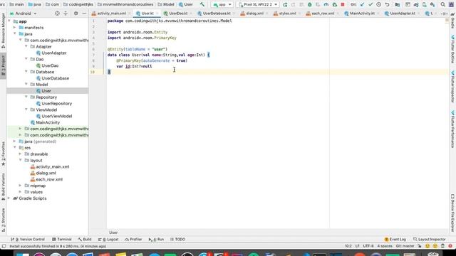Screen dimensions: 456x256
Task: Select UserViewModel in project tree
Action: pos(57,116)
